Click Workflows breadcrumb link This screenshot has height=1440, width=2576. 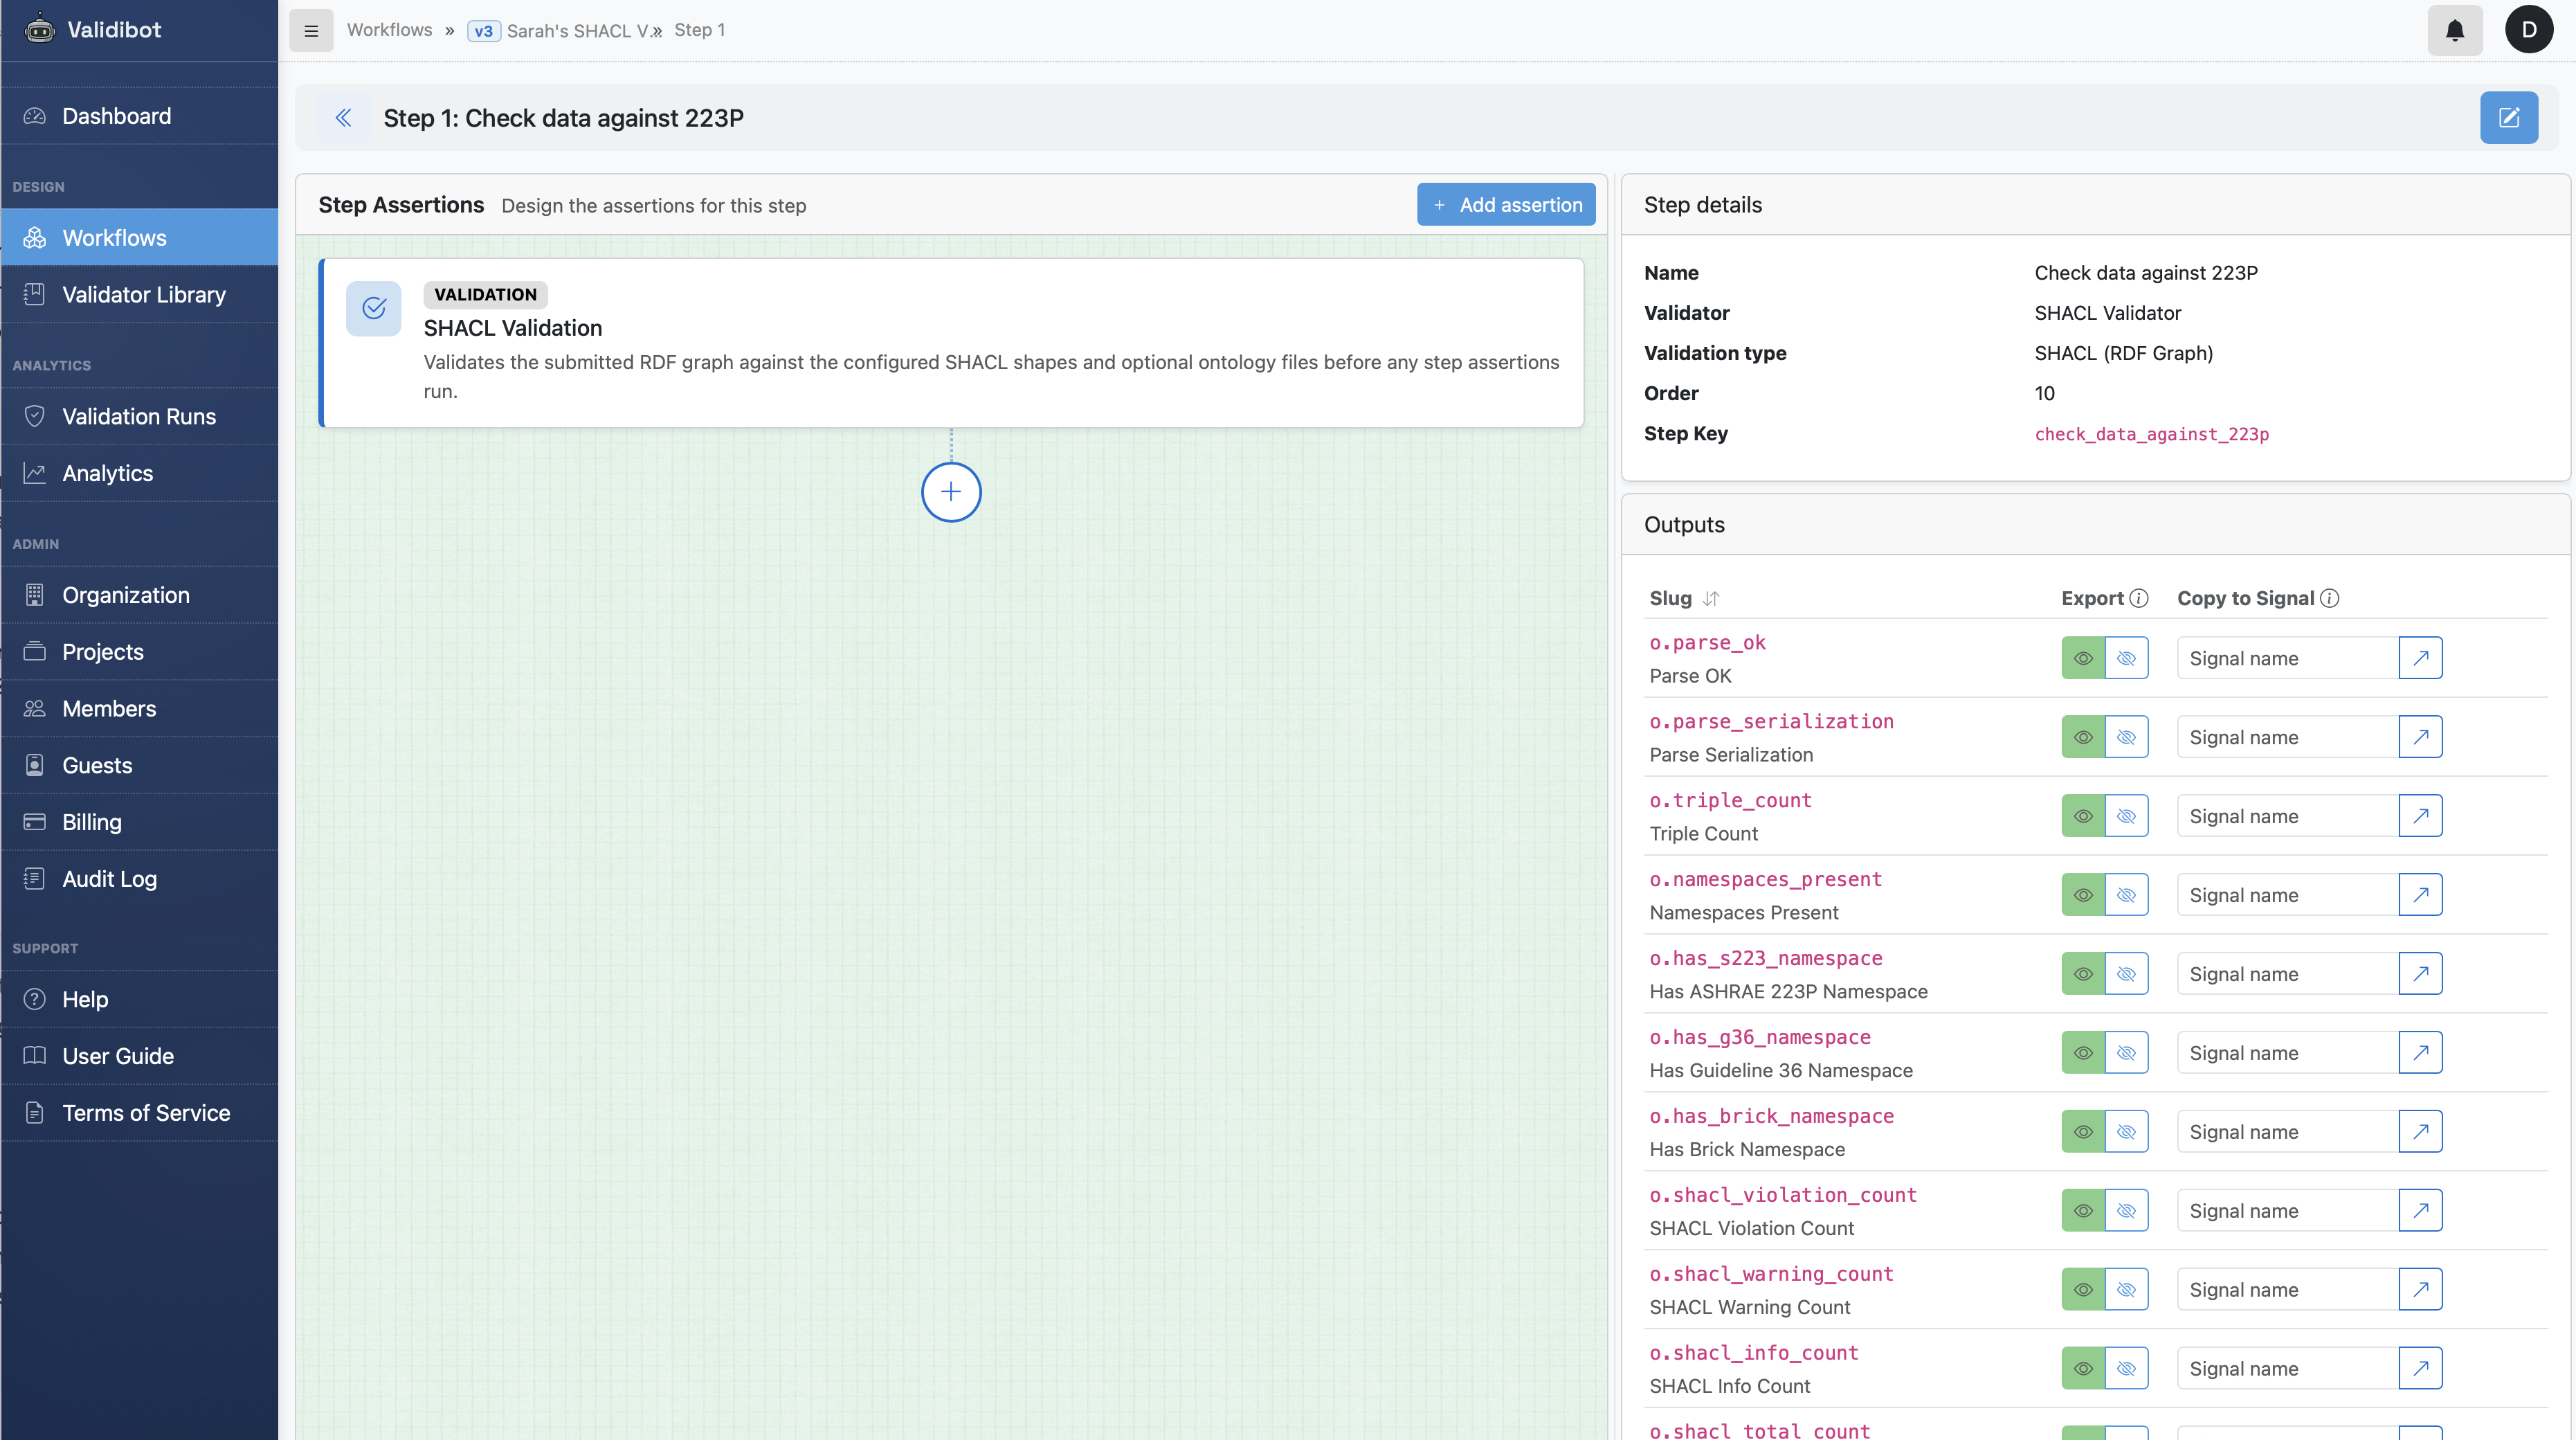coord(389,30)
